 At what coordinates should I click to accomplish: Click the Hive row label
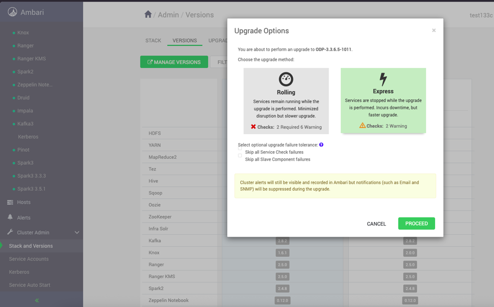[153, 181]
